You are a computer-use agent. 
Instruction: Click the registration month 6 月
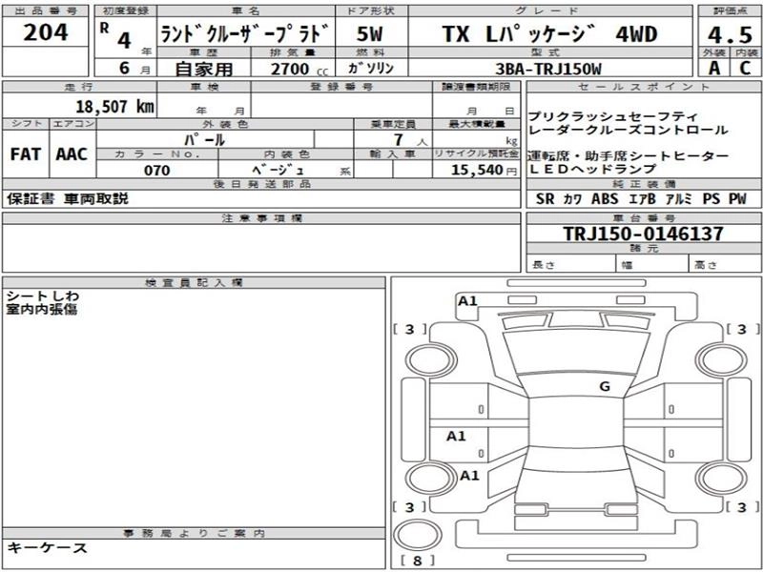point(134,68)
